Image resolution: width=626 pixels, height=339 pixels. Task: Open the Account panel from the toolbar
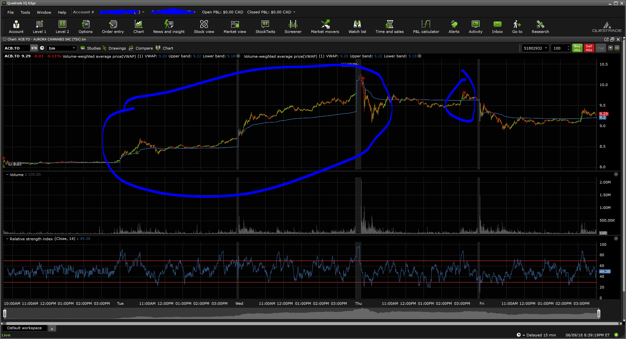pos(16,27)
